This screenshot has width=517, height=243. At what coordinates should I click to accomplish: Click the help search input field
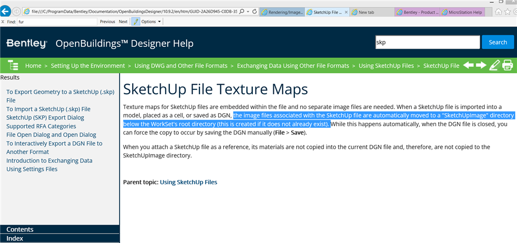point(428,42)
